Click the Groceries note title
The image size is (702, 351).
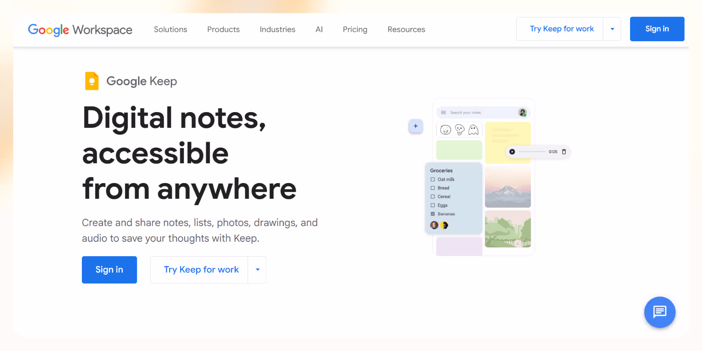(x=441, y=171)
